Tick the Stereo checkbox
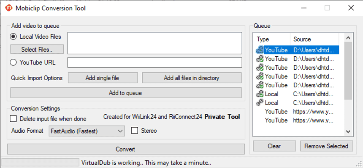This screenshot has height=168, width=363. coord(135,131)
